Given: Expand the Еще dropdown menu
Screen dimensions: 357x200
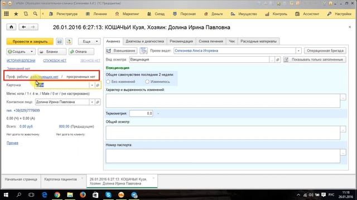Looking at the screenshot, I should tap(89, 41).
